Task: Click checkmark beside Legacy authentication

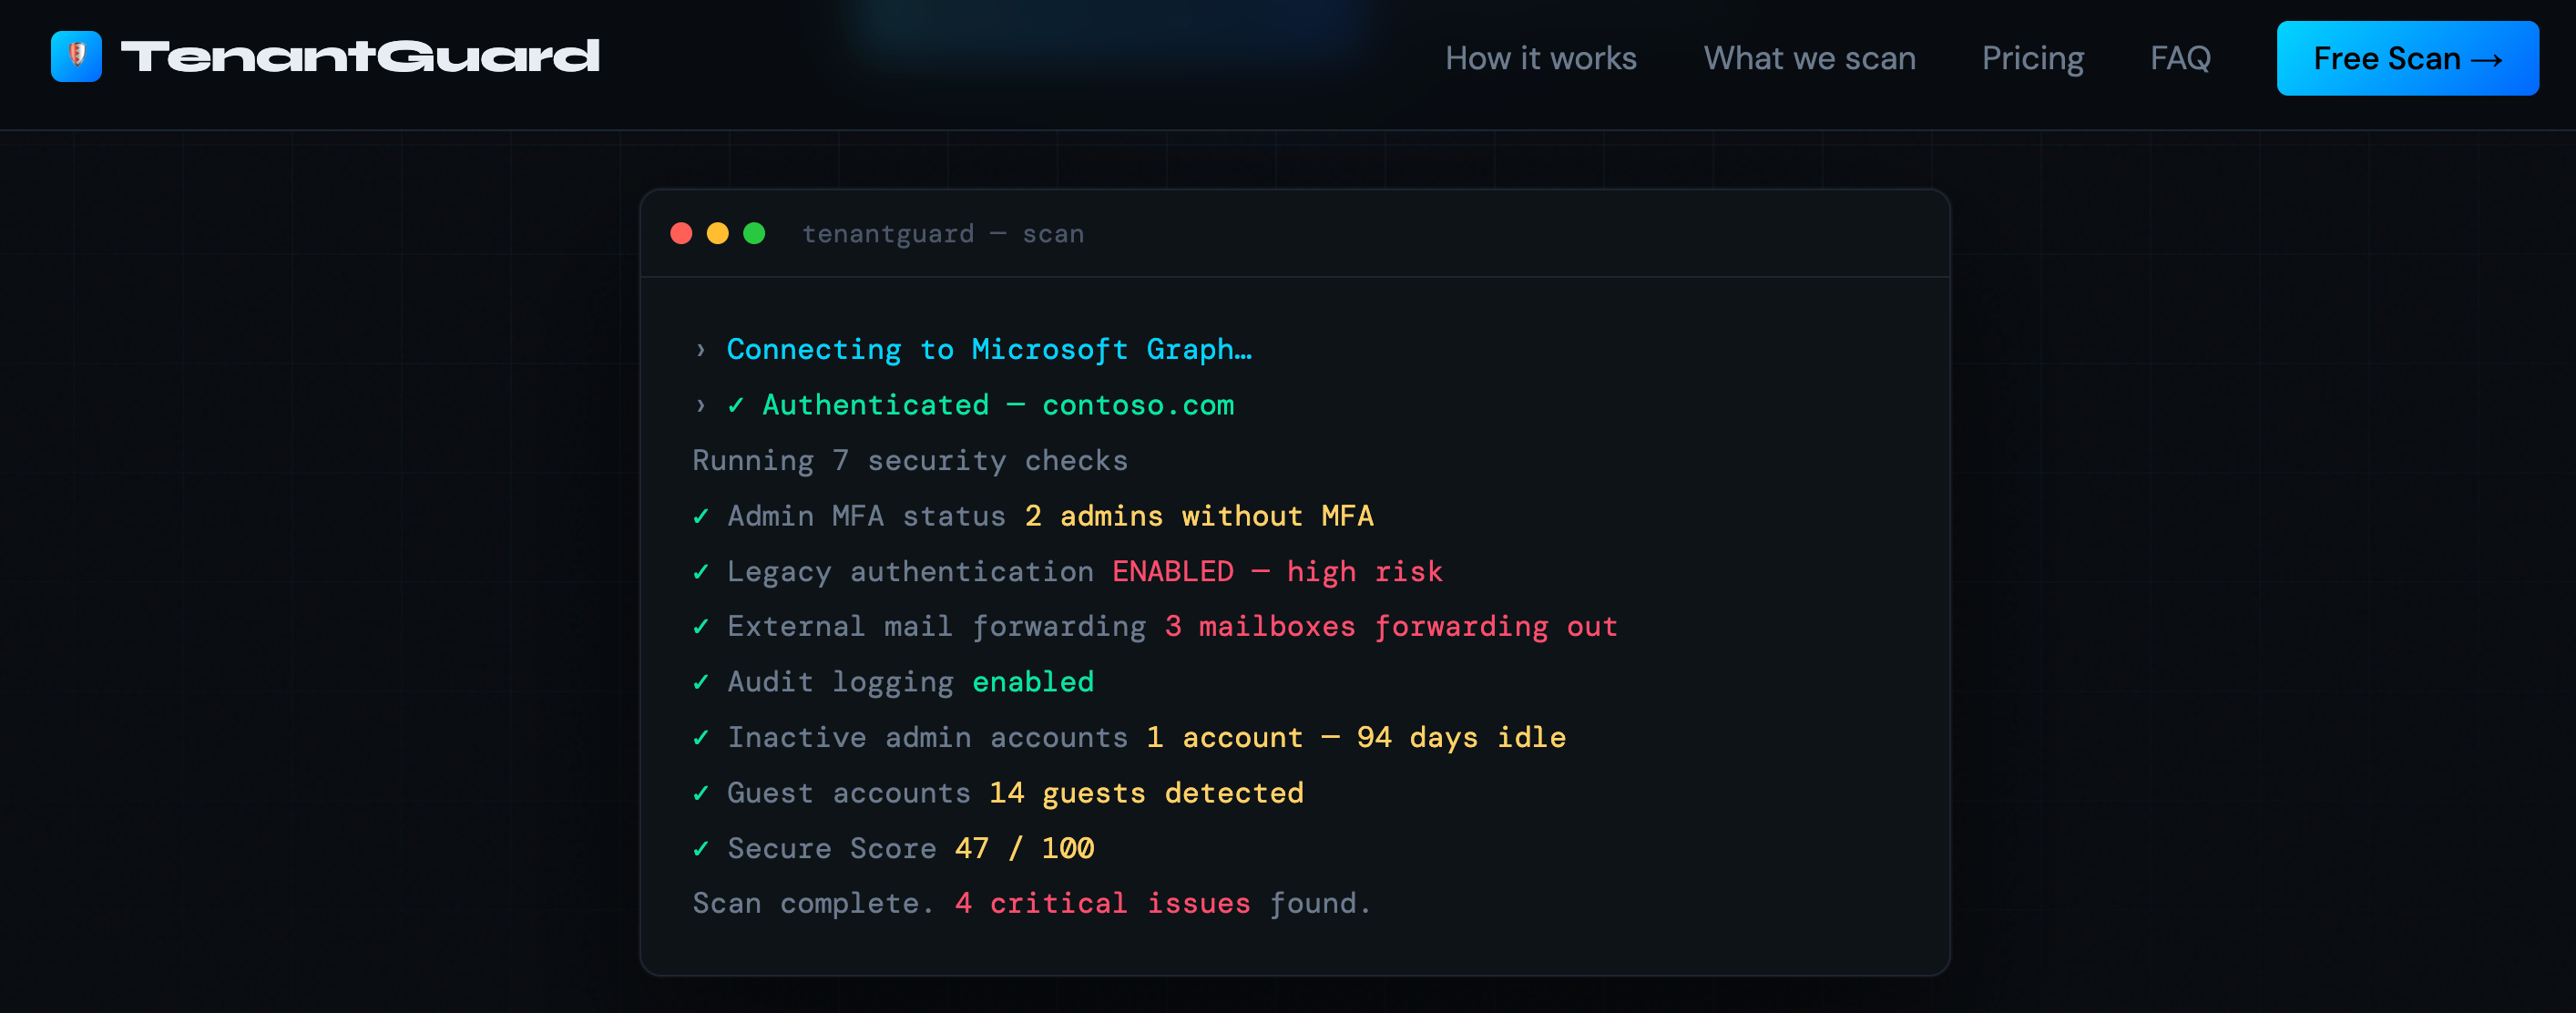Action: click(x=700, y=571)
